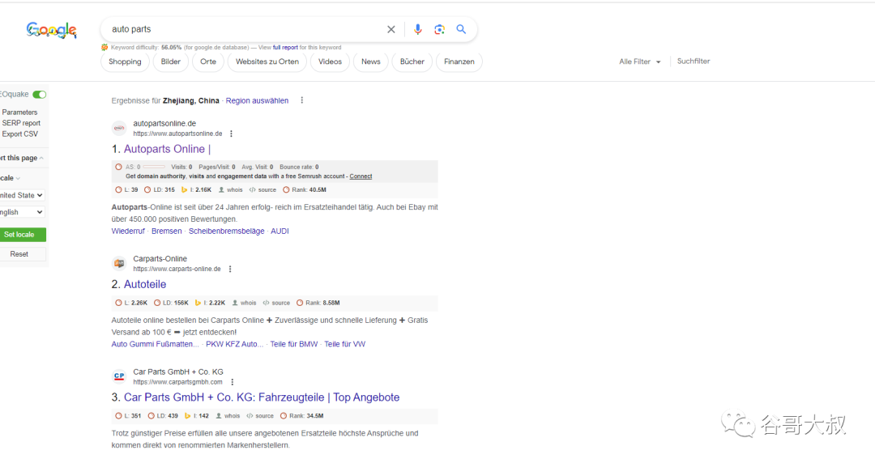Click the green Set locale button

pos(23,234)
